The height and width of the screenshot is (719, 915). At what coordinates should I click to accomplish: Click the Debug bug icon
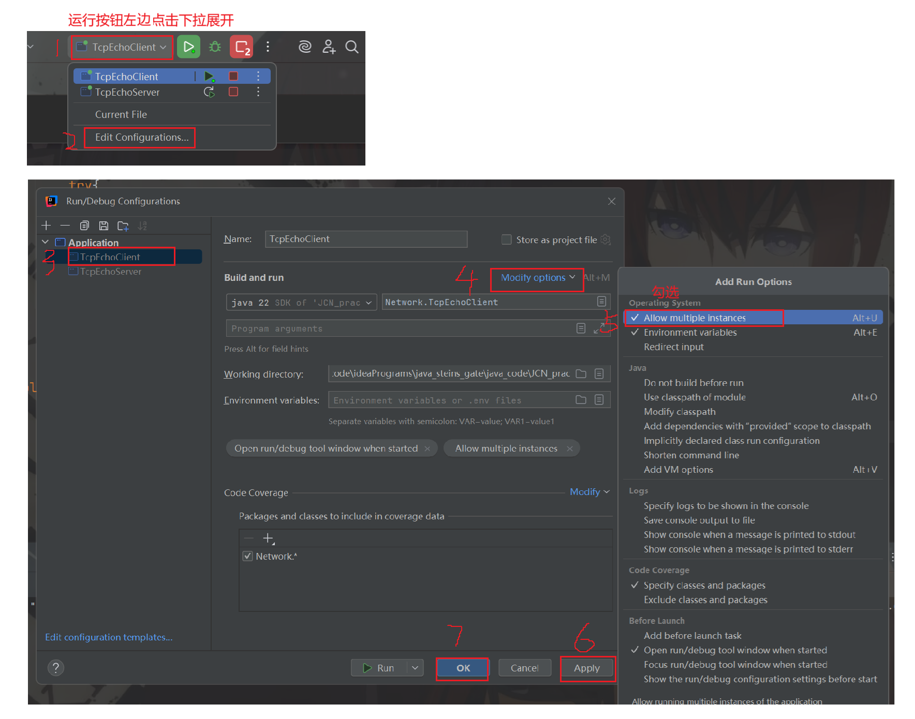(215, 47)
